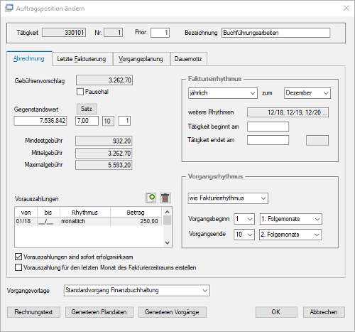Close the Auftragsposition ändern dialog
355x332 pixels.
(x=346, y=8)
